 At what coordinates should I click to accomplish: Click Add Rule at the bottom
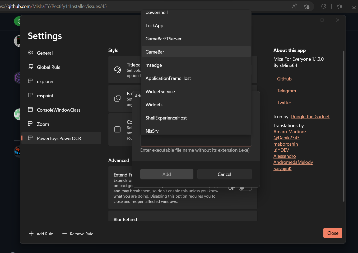point(41,234)
